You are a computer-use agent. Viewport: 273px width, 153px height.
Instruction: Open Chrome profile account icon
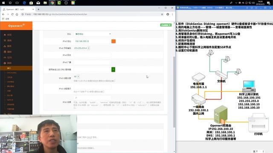tap(168, 14)
